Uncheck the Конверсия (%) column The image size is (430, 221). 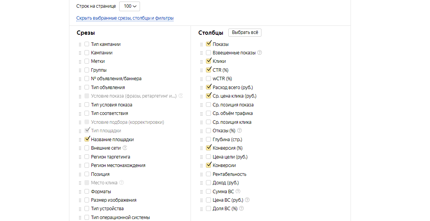(x=209, y=148)
